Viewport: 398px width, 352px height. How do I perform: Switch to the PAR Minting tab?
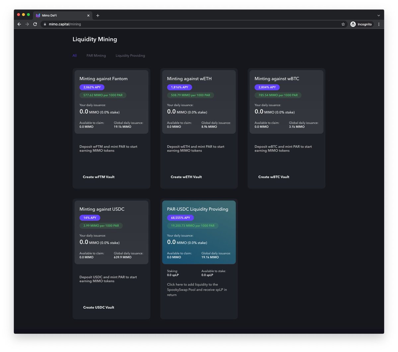click(x=96, y=56)
